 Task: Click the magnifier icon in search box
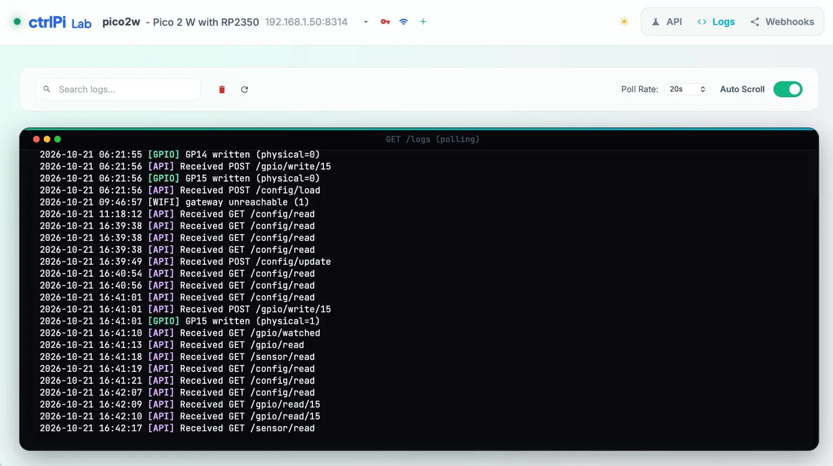coord(47,89)
